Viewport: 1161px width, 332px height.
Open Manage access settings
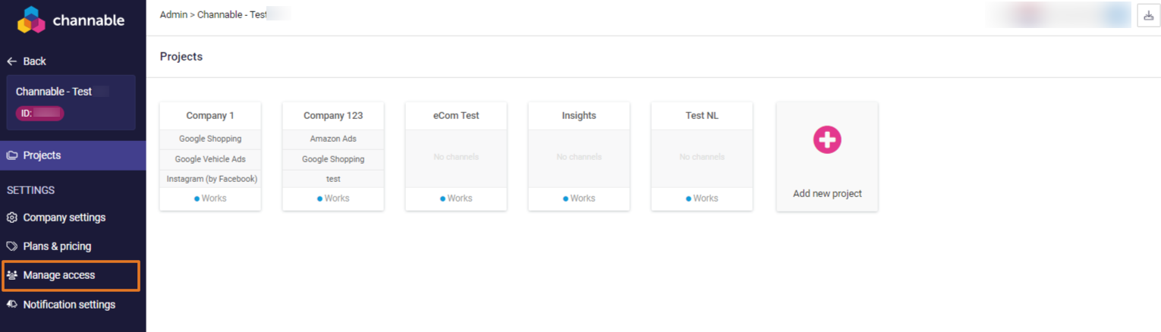[59, 275]
